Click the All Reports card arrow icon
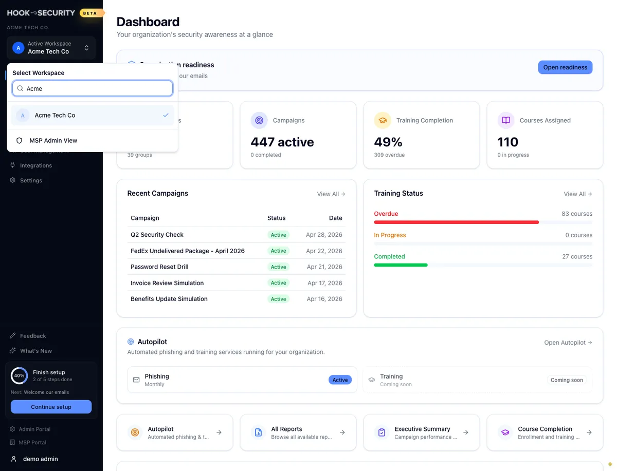617x471 pixels. (342, 432)
